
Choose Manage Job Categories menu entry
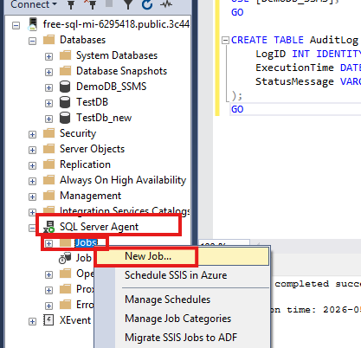click(x=178, y=319)
